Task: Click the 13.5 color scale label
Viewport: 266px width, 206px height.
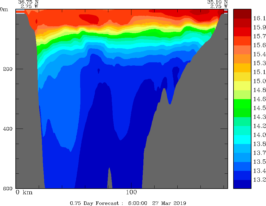Action: 259,162
